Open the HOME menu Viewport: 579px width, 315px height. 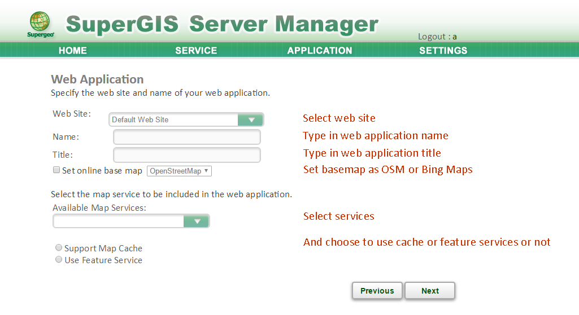(73, 51)
